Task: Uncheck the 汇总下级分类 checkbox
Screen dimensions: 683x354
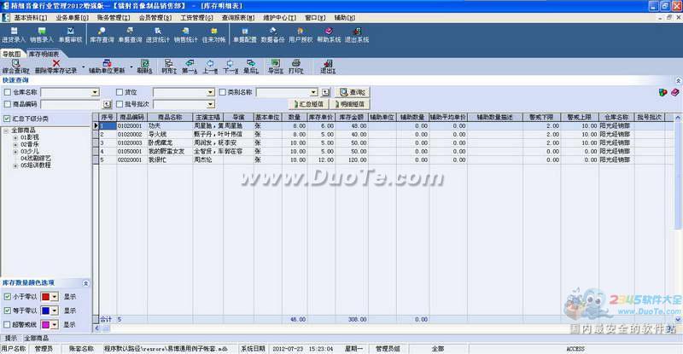Action: pyautogui.click(x=8, y=118)
